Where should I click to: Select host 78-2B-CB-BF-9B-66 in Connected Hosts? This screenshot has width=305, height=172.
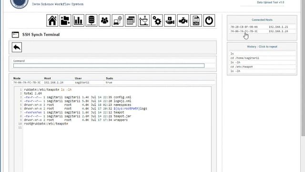point(244,27)
